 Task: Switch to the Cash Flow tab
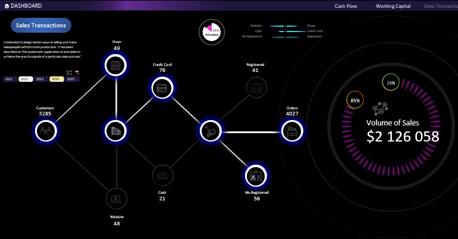(x=347, y=6)
